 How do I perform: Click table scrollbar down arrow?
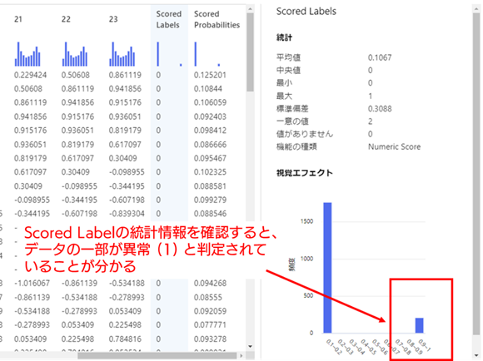point(250,347)
